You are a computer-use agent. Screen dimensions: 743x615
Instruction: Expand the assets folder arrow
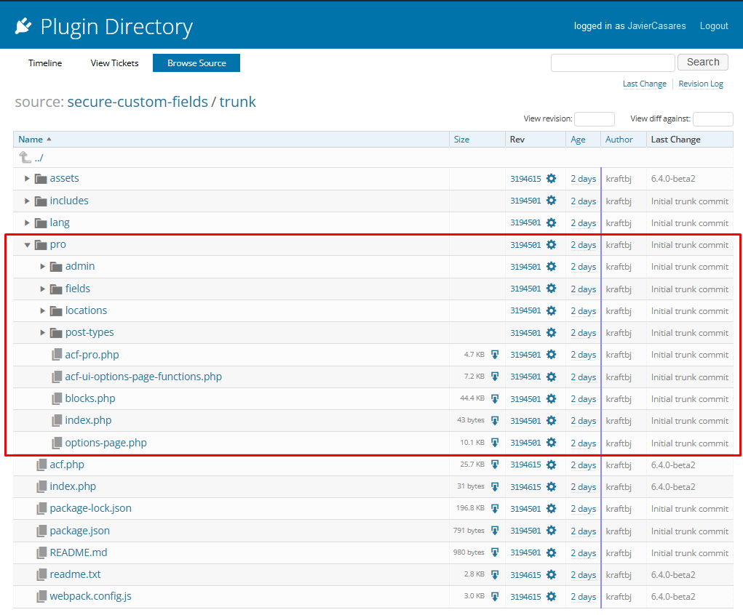coord(27,179)
